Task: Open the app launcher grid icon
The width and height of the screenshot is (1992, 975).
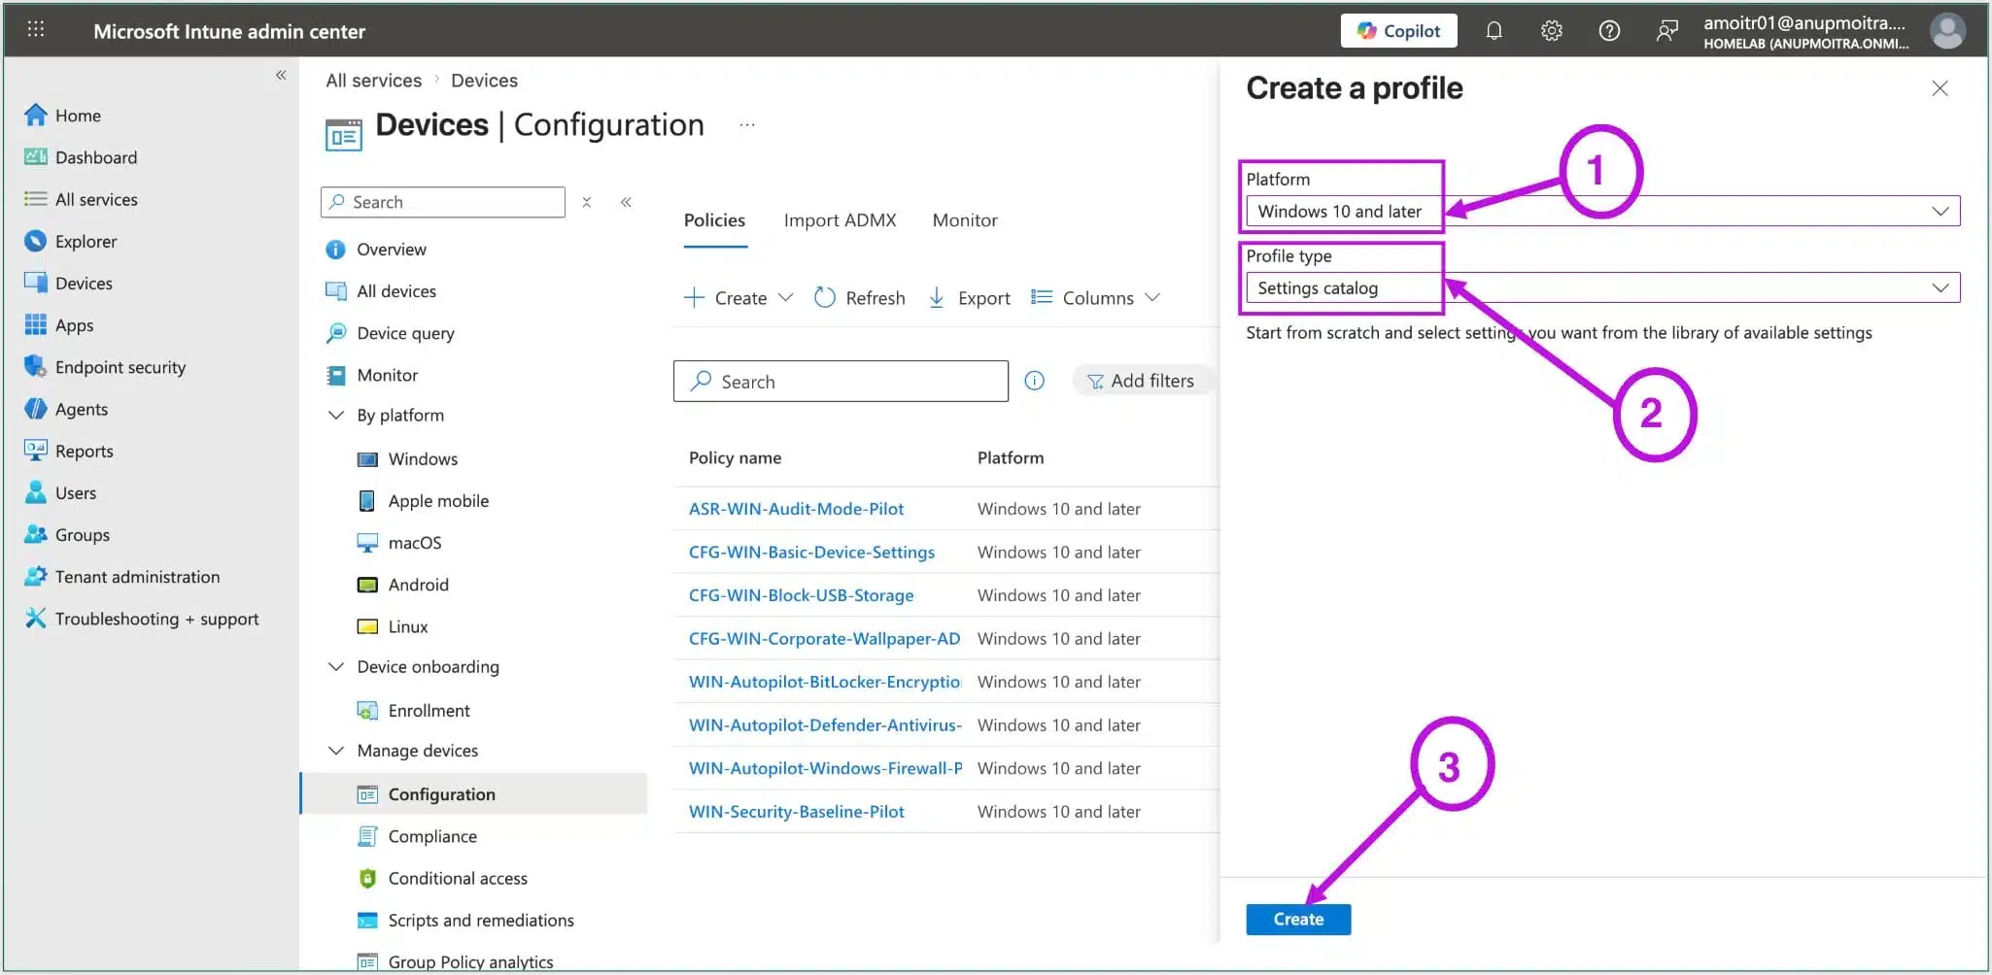Action: click(36, 29)
